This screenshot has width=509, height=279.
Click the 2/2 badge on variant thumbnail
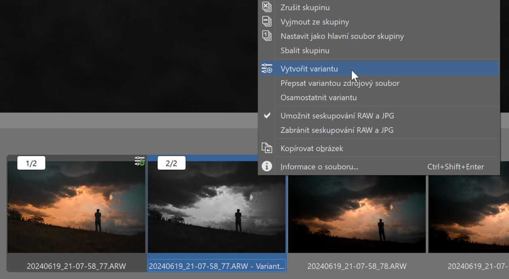click(x=171, y=163)
